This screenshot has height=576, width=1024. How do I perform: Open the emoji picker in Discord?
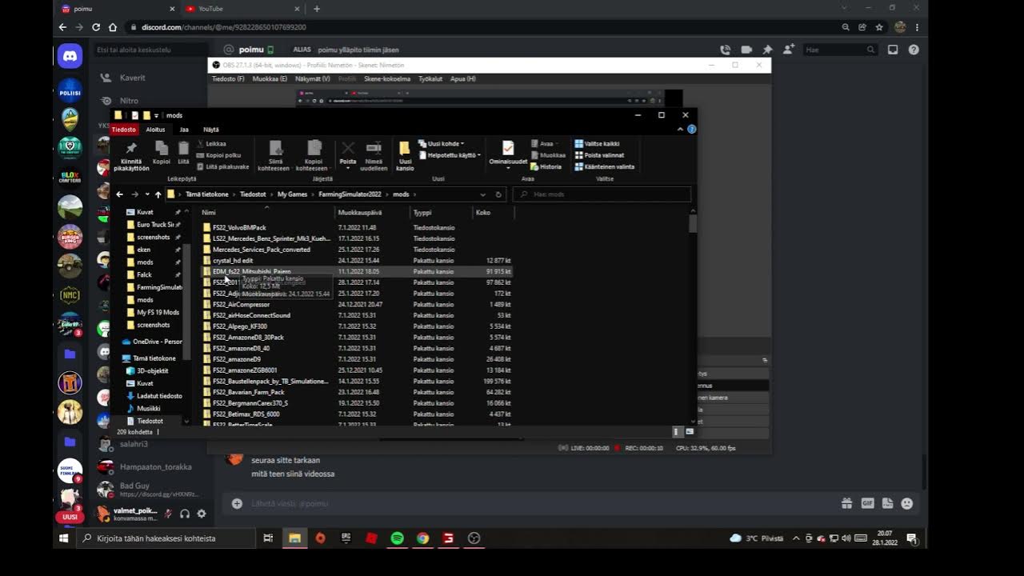coord(907,503)
